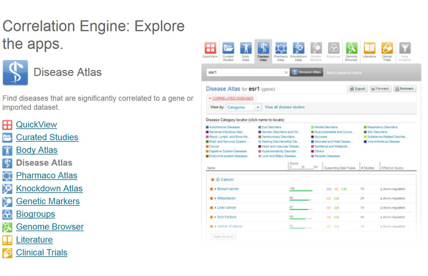Expand the Liver cancer row
This screenshot has width=428, height=276.
(x=216, y=208)
